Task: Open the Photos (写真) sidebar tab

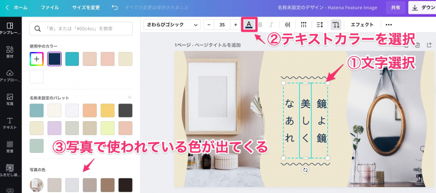Action: click(x=10, y=100)
